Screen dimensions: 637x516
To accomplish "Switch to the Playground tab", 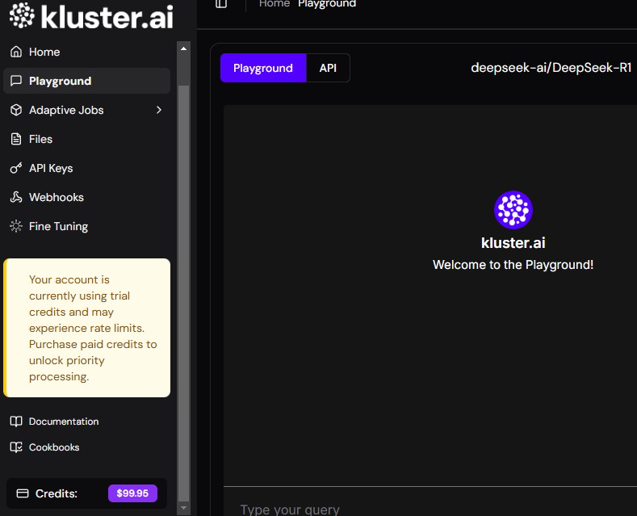I will [x=263, y=68].
